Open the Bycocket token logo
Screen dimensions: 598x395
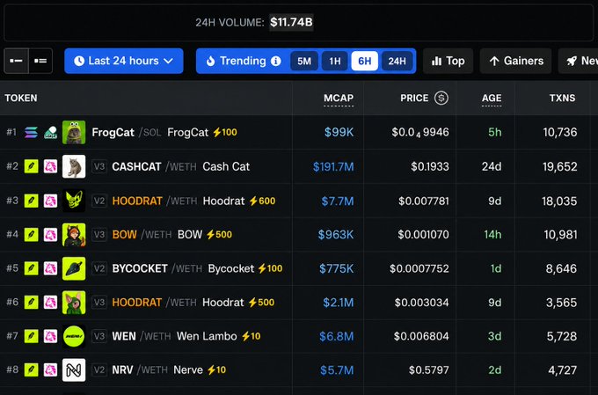[74, 268]
